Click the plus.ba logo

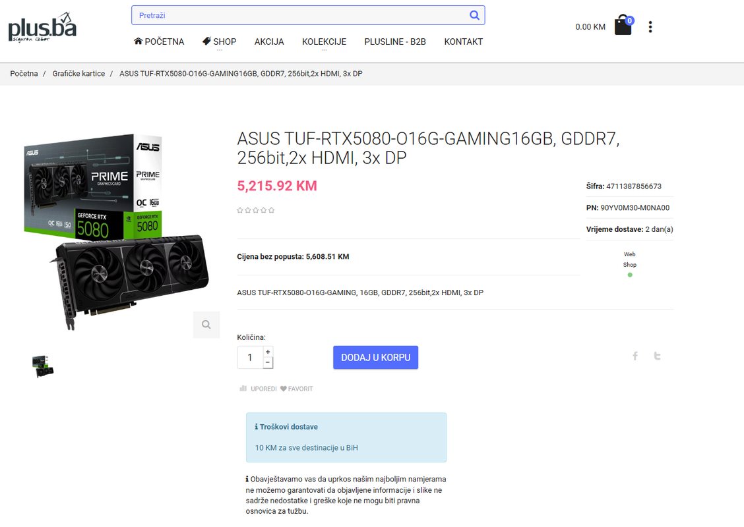[42, 28]
